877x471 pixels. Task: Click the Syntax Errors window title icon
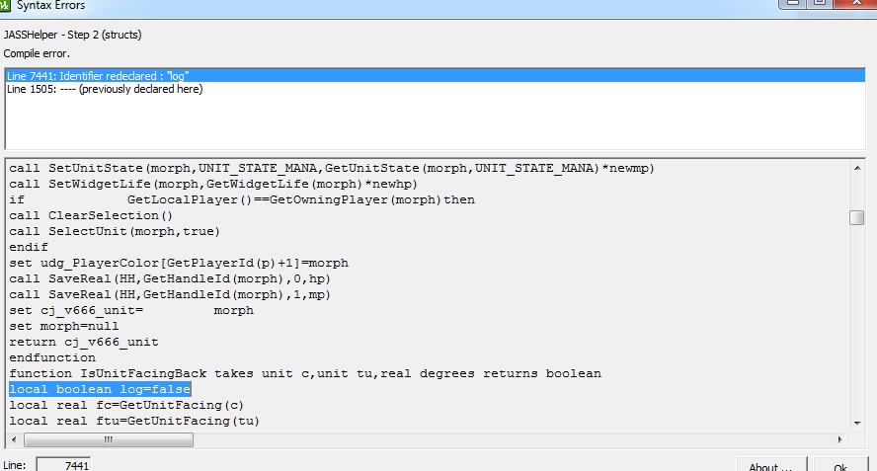[5, 5]
